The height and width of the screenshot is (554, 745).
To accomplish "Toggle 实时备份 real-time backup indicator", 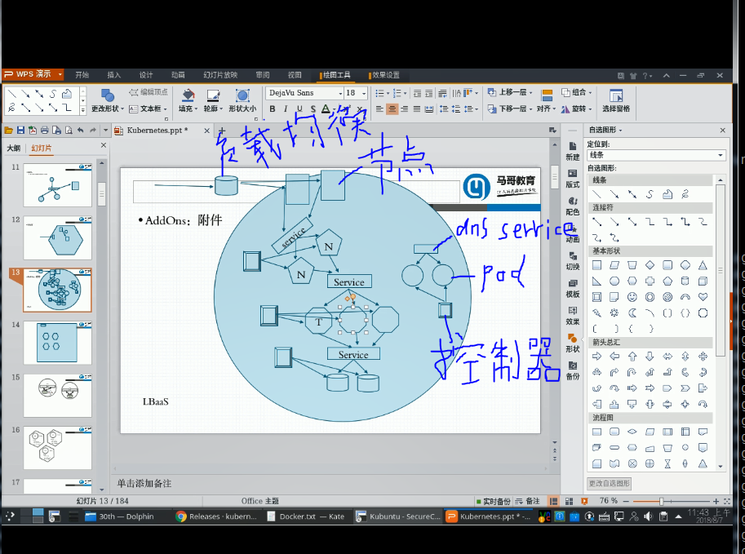I will [493, 501].
